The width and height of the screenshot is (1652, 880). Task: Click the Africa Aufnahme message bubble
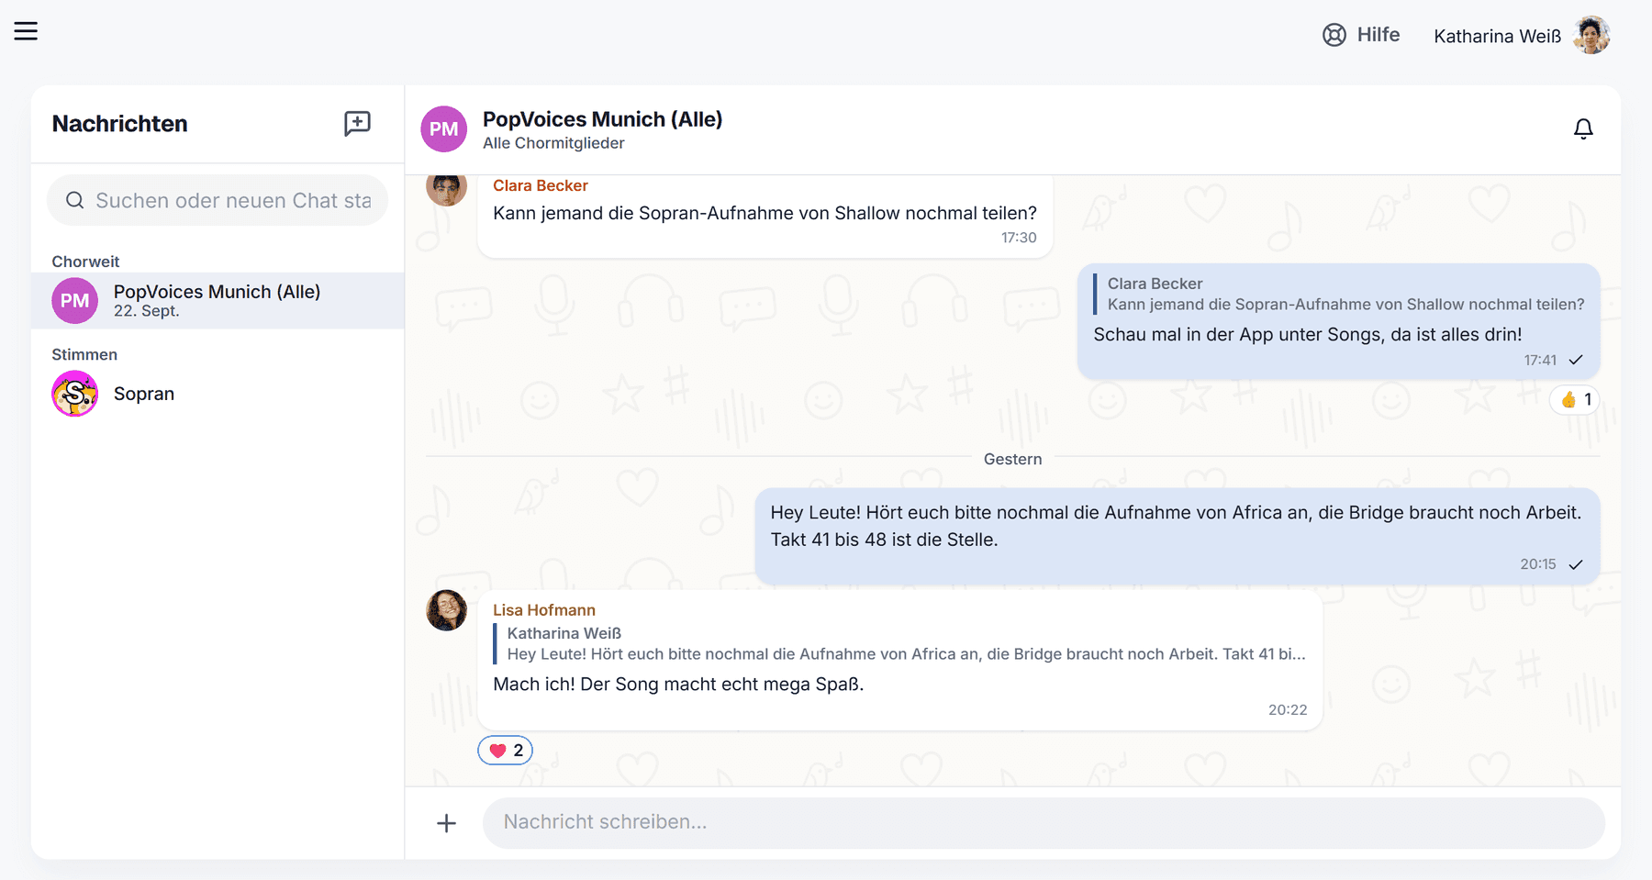coord(1178,536)
